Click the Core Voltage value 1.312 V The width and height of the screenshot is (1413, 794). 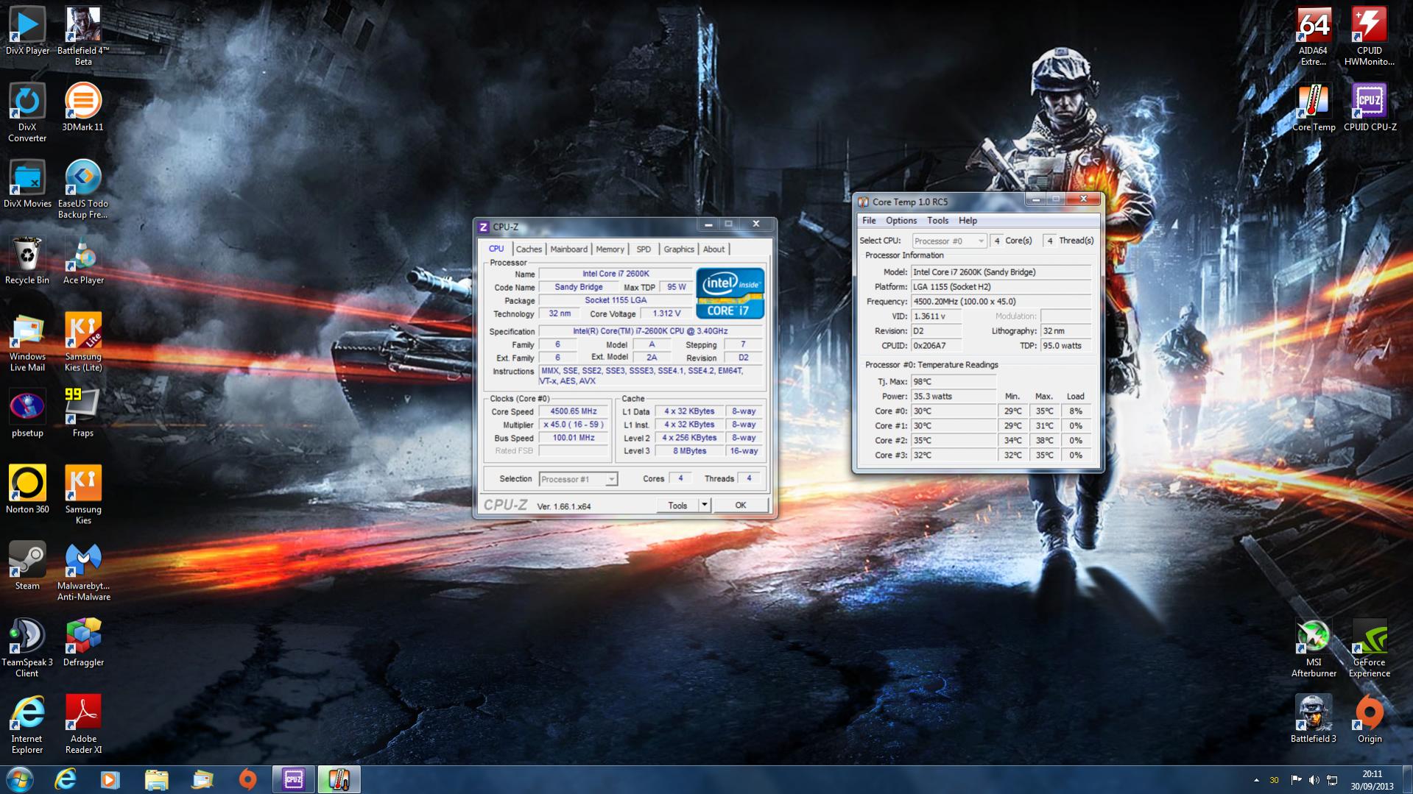pyautogui.click(x=666, y=313)
